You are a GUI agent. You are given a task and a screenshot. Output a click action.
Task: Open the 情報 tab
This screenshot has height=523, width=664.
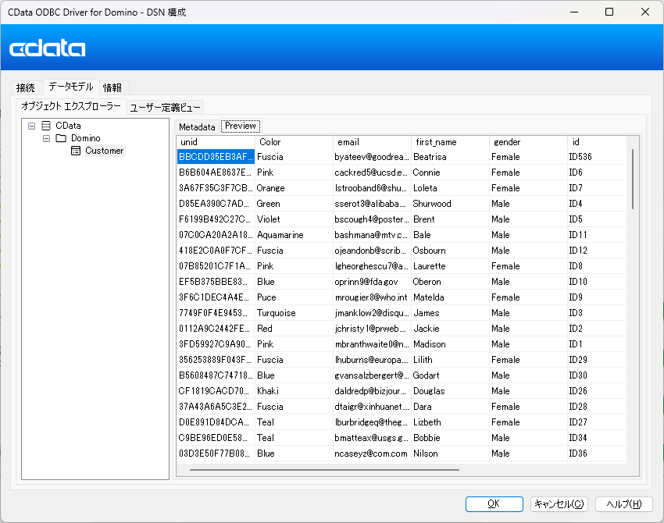(112, 87)
